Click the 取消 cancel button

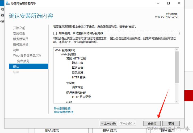171,123
